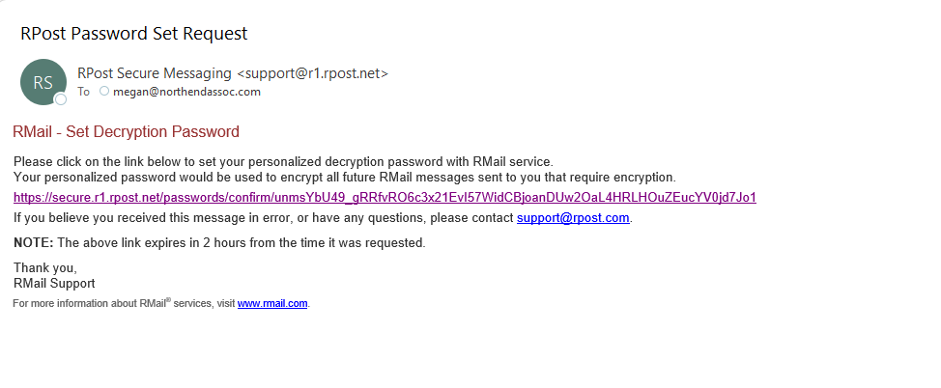Click the "Thank you," closing line

click(45, 268)
